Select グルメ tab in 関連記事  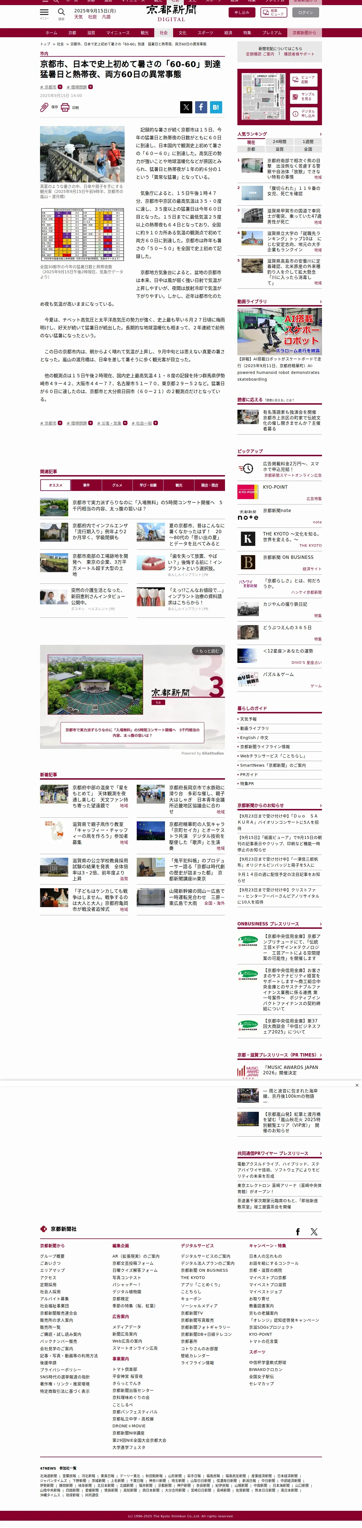[117, 485]
